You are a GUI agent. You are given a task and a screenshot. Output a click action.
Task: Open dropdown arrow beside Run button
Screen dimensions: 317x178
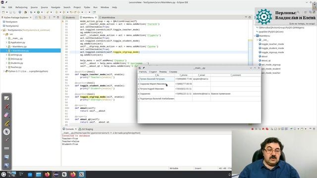click(42, 12)
